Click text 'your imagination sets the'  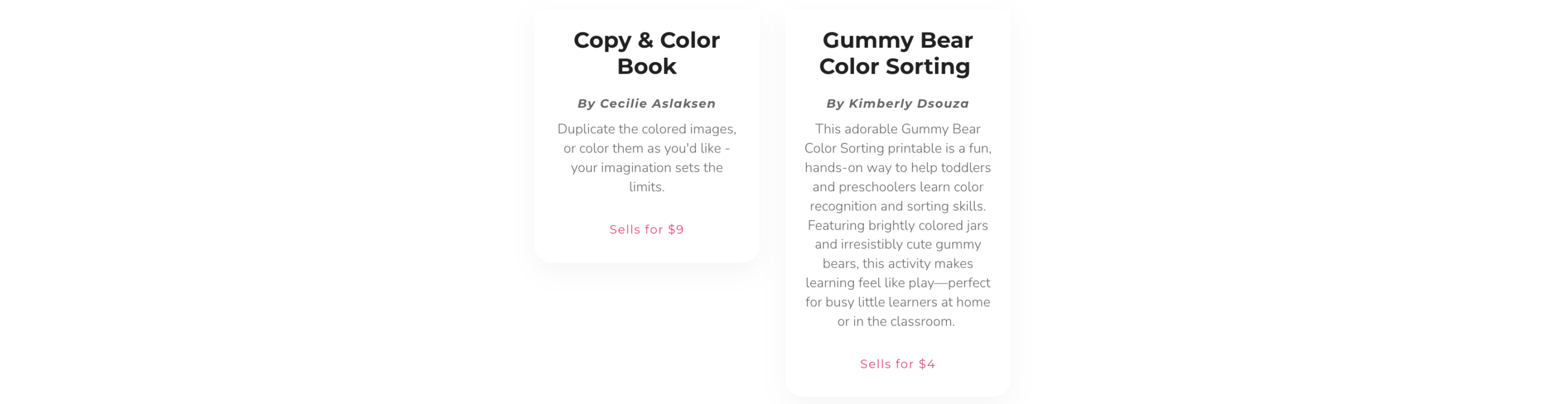646,168
